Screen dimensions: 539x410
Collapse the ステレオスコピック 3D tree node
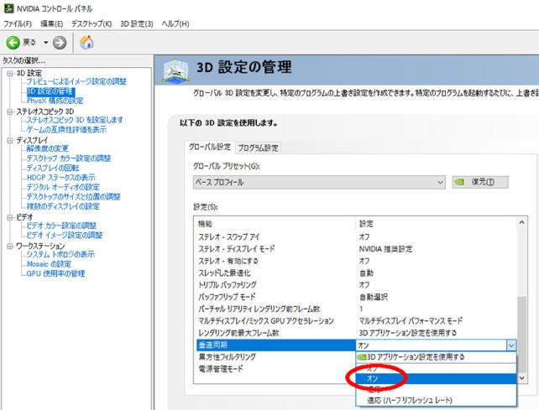[x=10, y=112]
